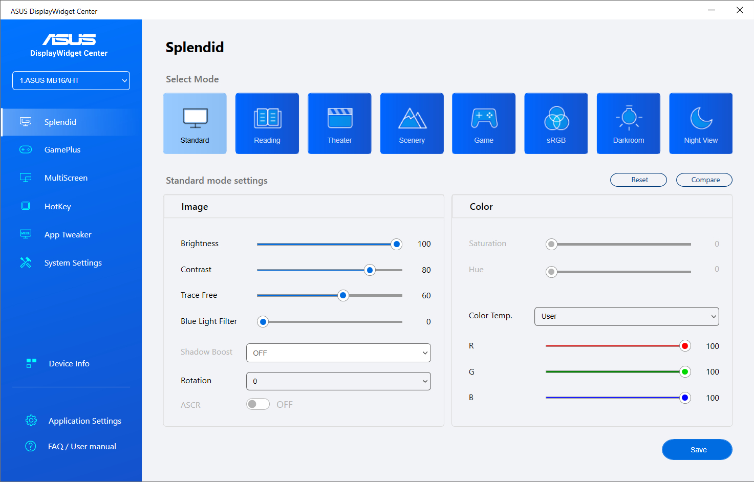Click the Saturation slider handle
Viewport: 754px width, 482px height.
point(551,244)
